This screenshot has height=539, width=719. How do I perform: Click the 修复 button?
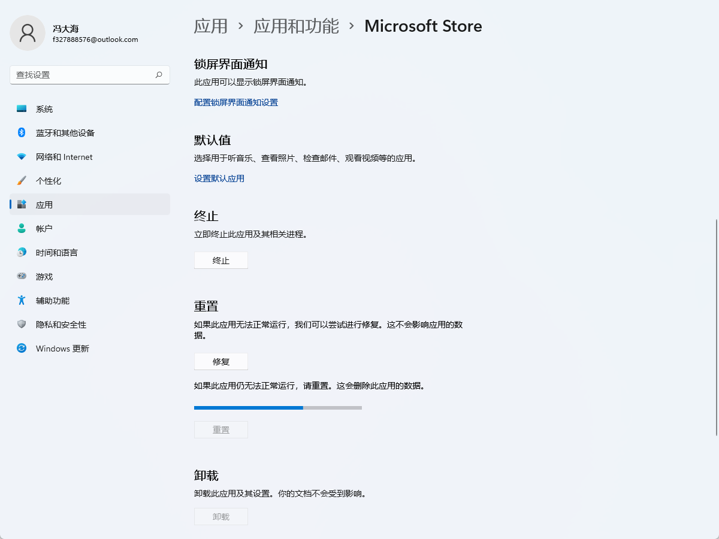pos(221,362)
